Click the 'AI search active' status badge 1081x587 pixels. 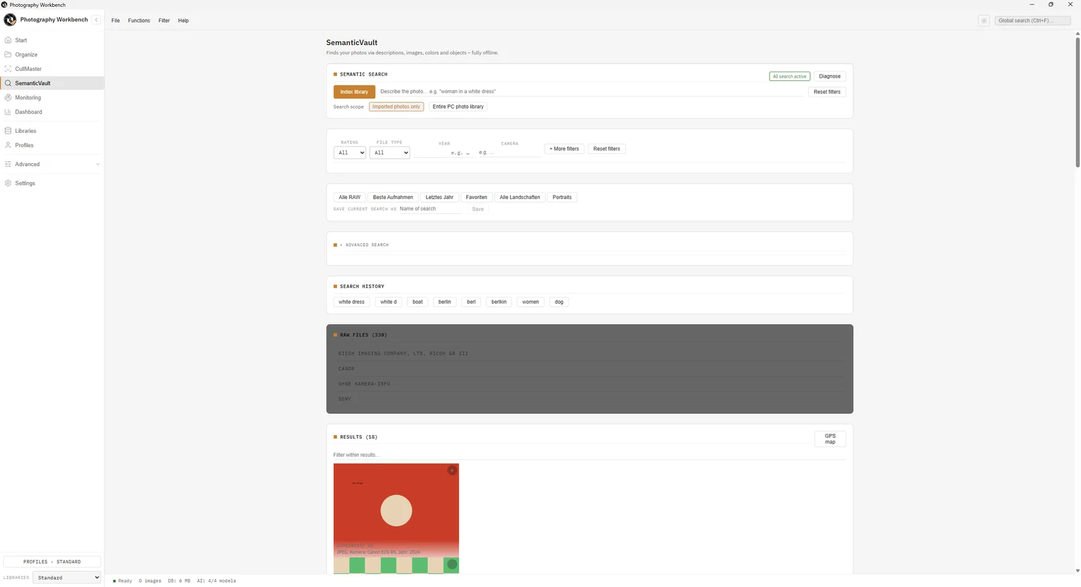tap(790, 76)
